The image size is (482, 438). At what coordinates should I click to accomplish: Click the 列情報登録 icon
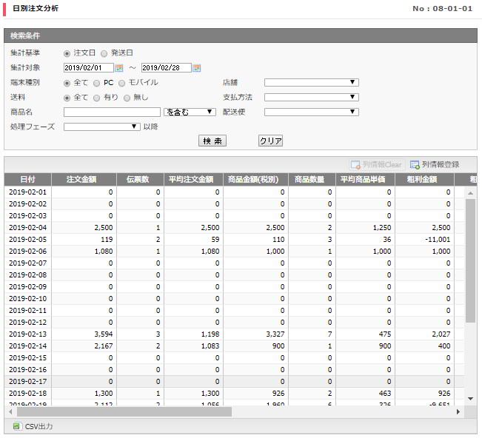(x=415, y=165)
